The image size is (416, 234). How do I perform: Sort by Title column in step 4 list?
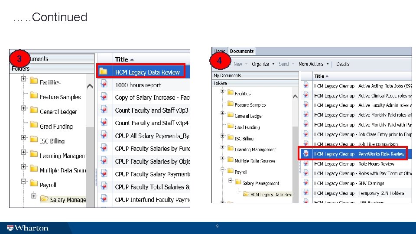321,76
